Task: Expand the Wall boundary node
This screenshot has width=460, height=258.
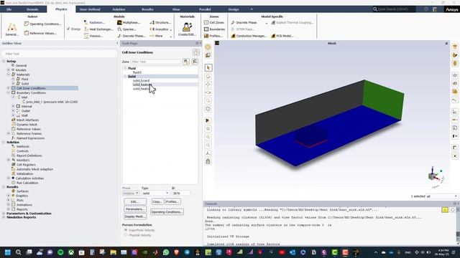Action: click(13, 115)
